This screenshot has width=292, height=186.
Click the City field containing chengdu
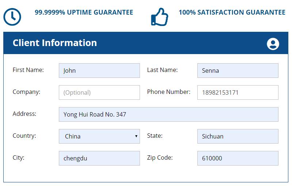coord(99,158)
